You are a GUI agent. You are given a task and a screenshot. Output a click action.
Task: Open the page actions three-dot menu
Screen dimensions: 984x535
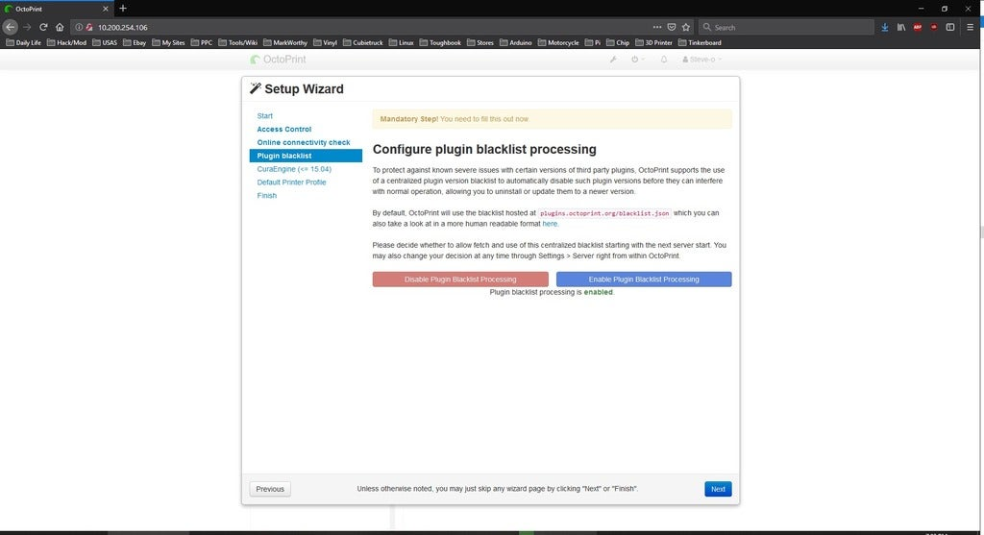coord(657,27)
